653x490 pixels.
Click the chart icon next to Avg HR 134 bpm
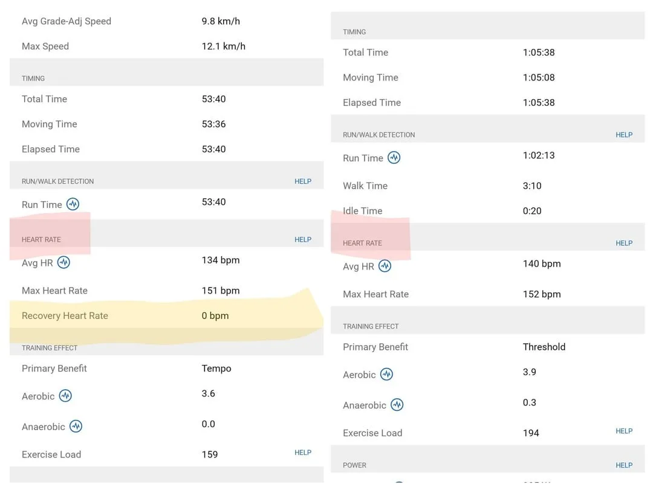coord(63,263)
